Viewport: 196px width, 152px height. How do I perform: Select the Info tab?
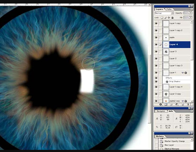pyautogui.click(x=171, y=111)
